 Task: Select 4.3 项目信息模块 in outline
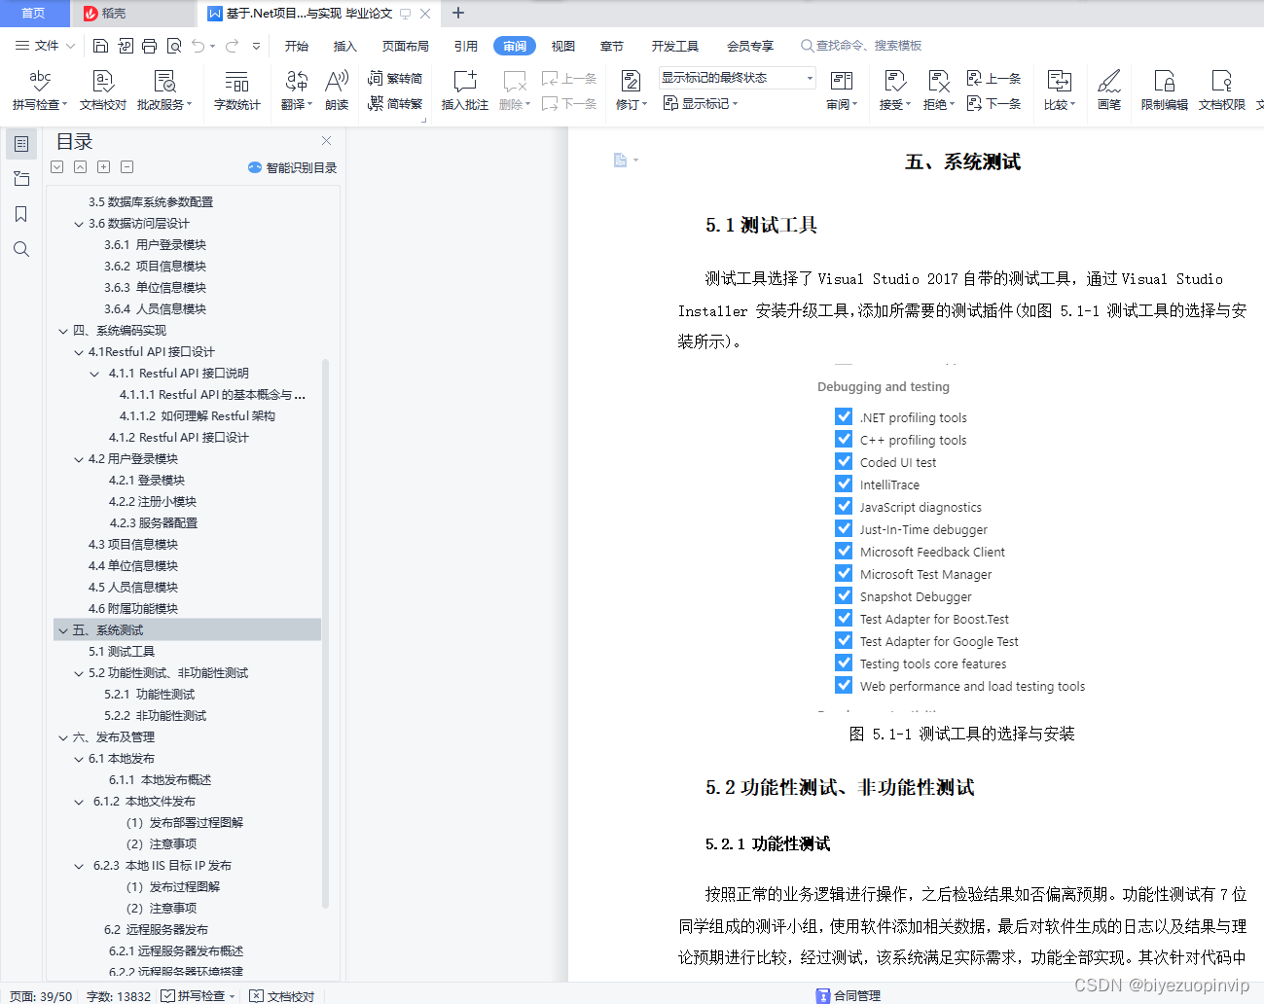tap(133, 545)
